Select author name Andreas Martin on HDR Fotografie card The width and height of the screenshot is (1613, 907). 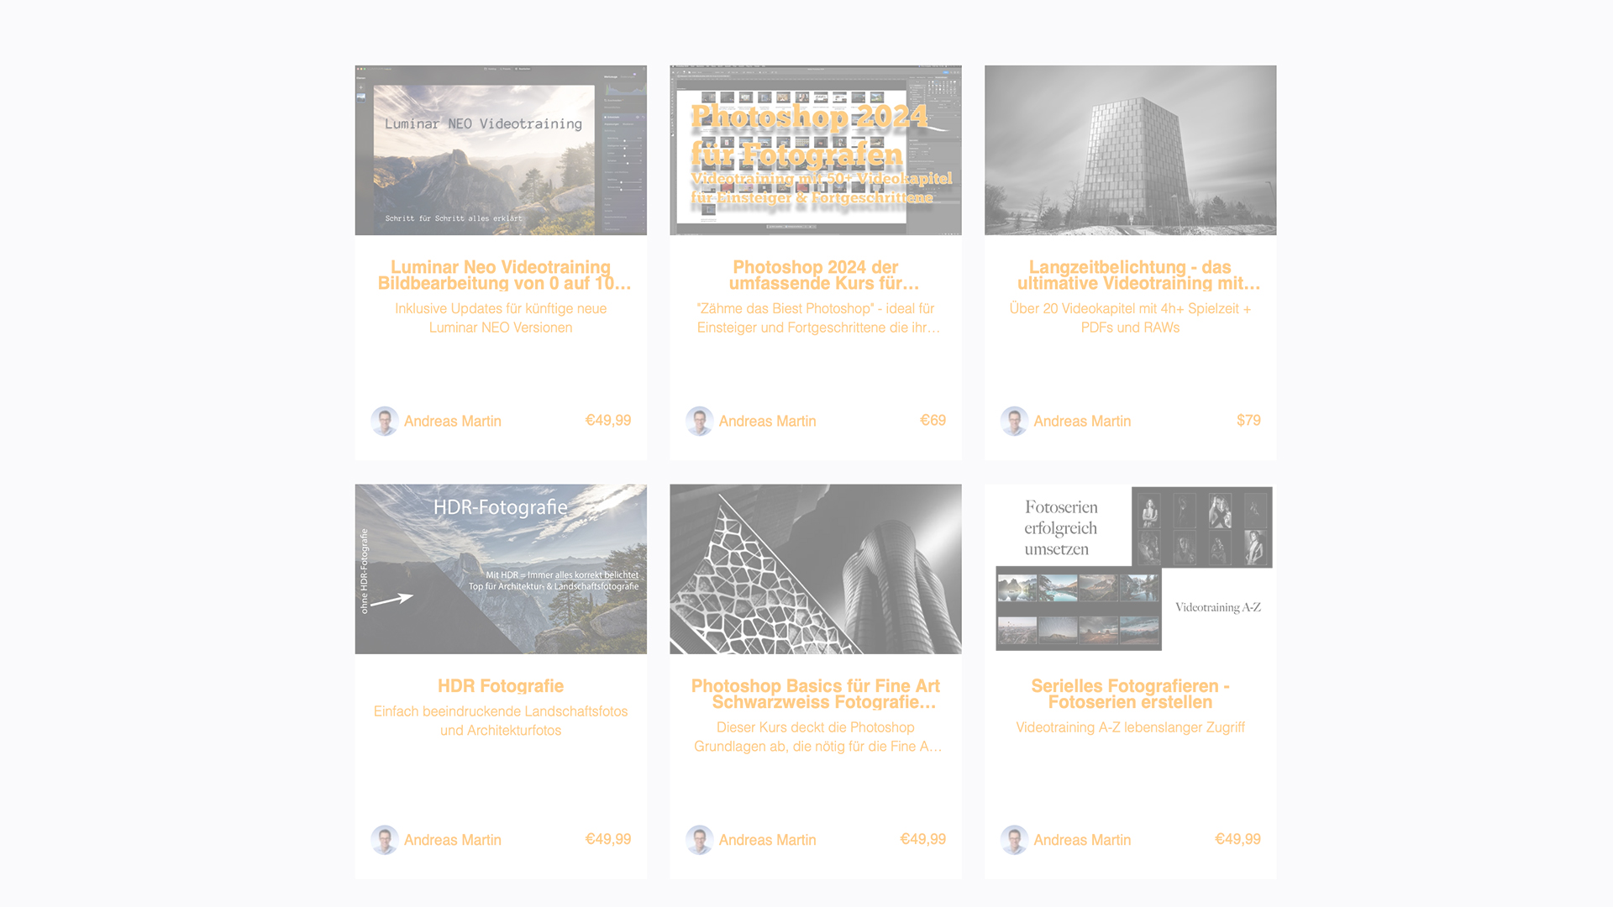453,841
